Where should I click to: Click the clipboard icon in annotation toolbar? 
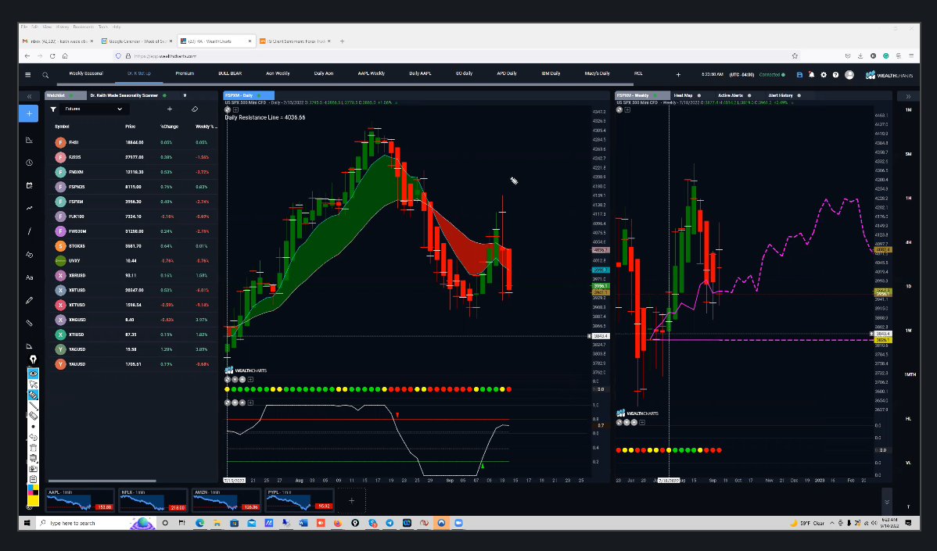pyautogui.click(x=34, y=479)
